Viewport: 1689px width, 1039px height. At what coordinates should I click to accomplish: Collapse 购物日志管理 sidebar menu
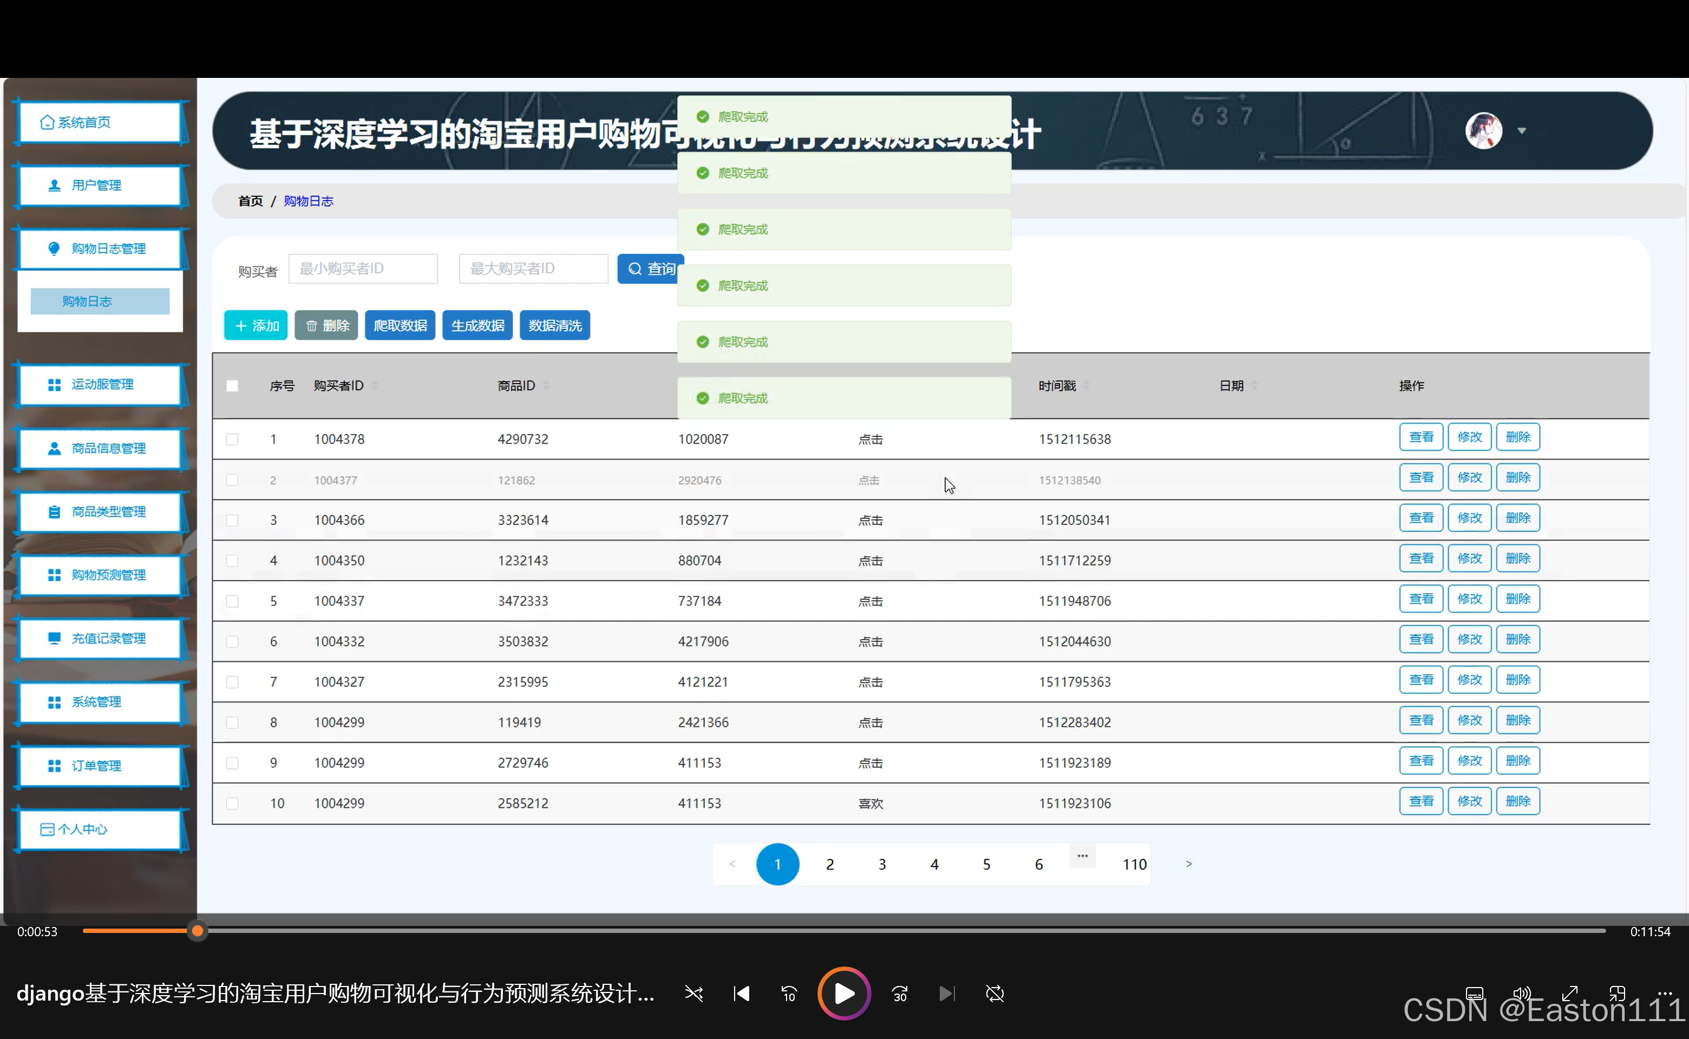pos(100,249)
